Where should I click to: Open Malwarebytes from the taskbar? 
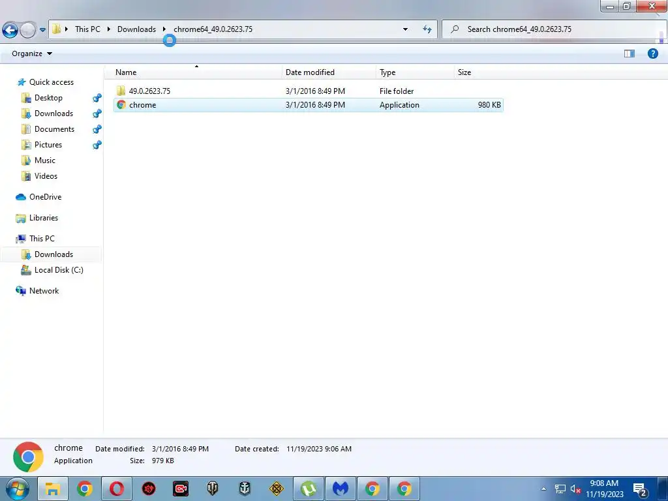(341, 489)
